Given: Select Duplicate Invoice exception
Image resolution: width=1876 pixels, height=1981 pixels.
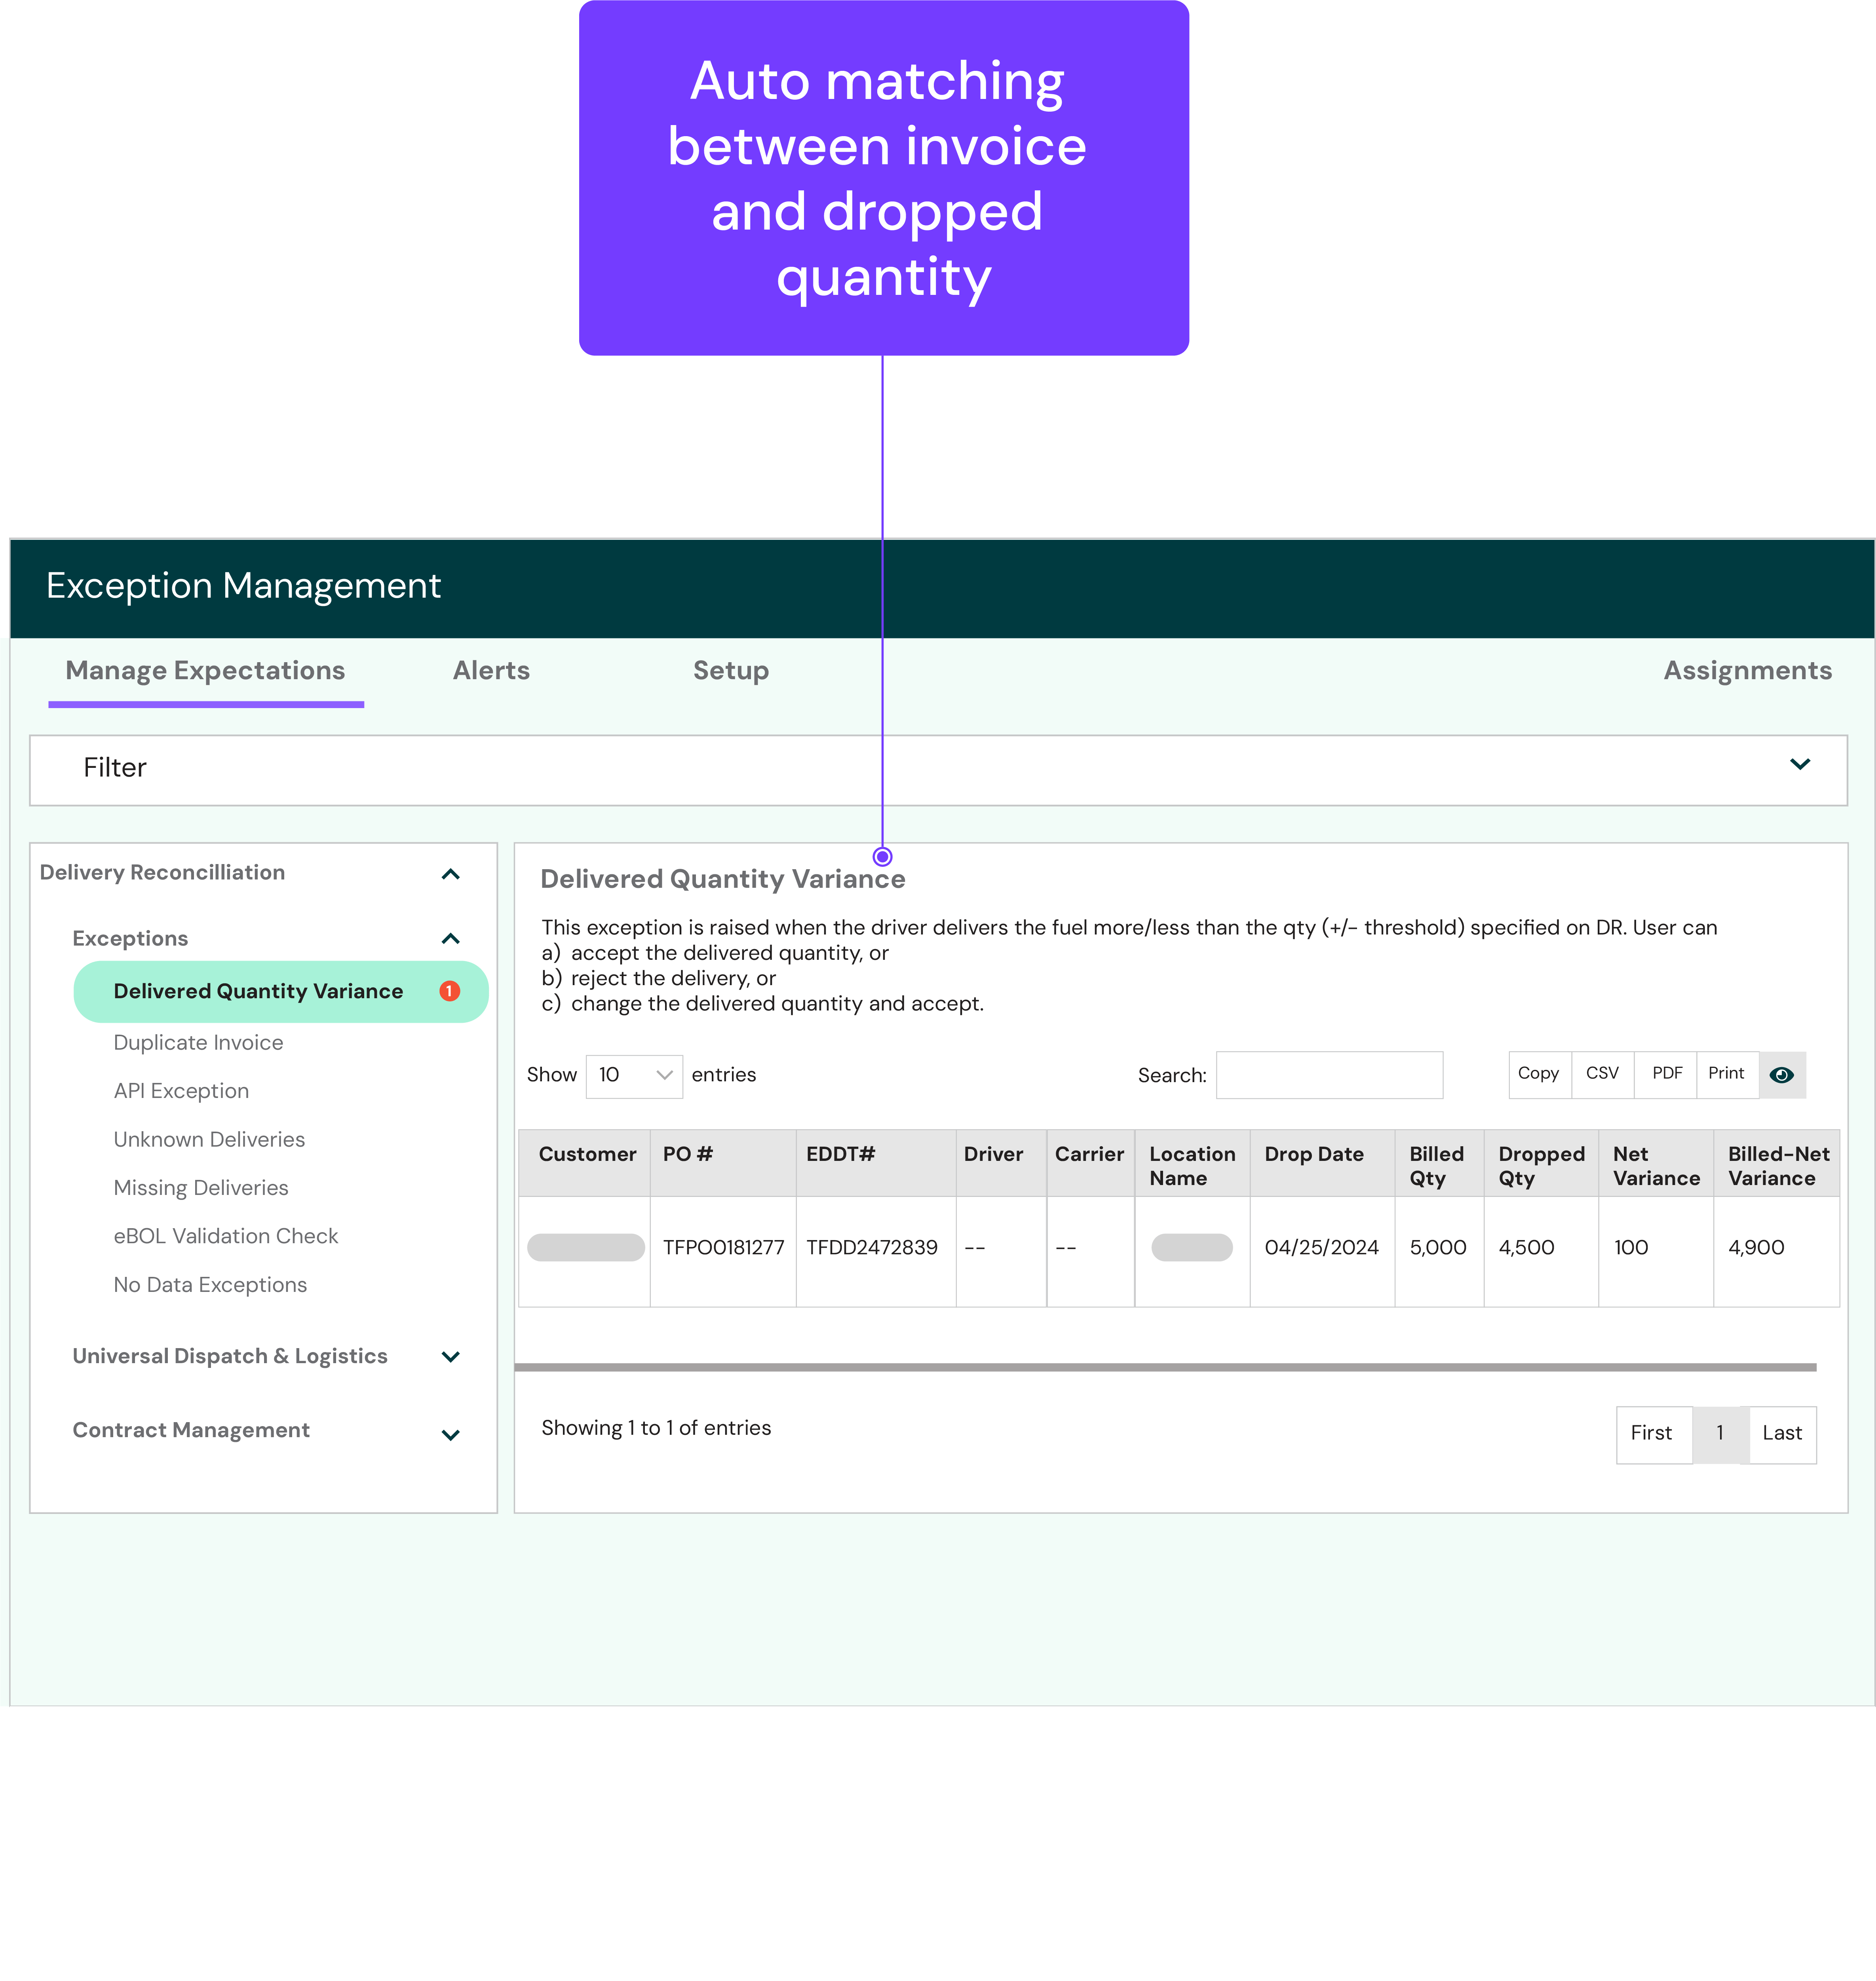Looking at the screenshot, I should tap(198, 1042).
